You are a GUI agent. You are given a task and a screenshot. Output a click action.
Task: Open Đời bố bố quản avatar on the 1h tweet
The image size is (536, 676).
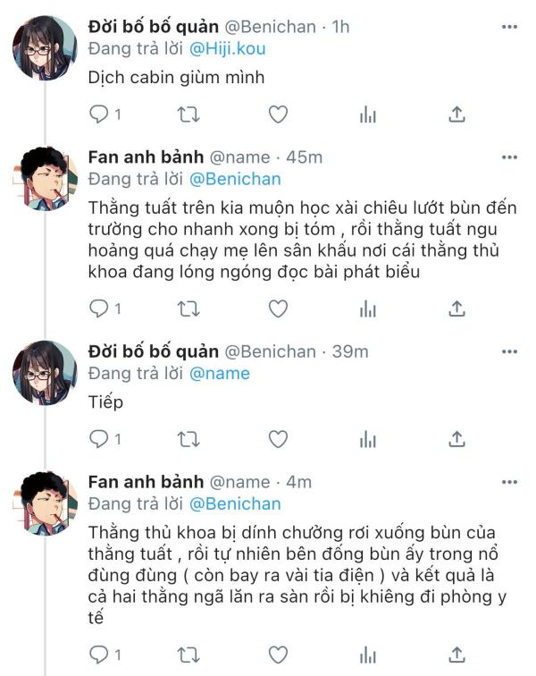(x=45, y=48)
